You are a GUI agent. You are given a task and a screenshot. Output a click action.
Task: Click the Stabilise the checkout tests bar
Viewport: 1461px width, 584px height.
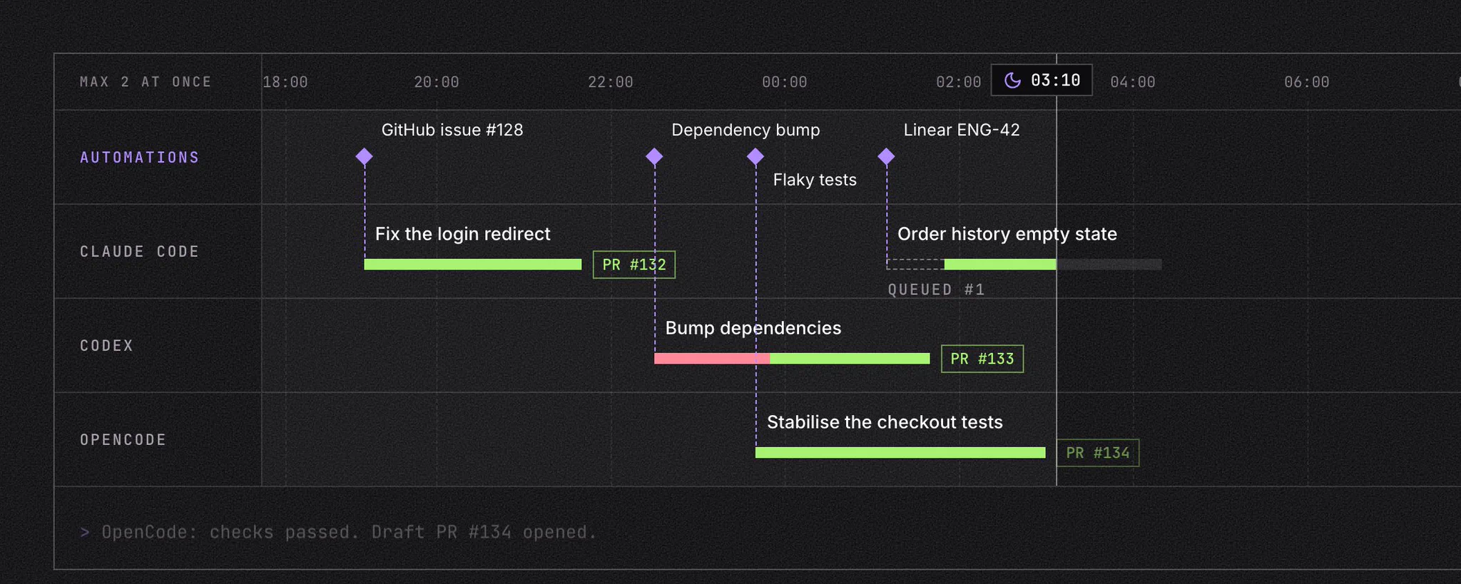[x=900, y=453]
